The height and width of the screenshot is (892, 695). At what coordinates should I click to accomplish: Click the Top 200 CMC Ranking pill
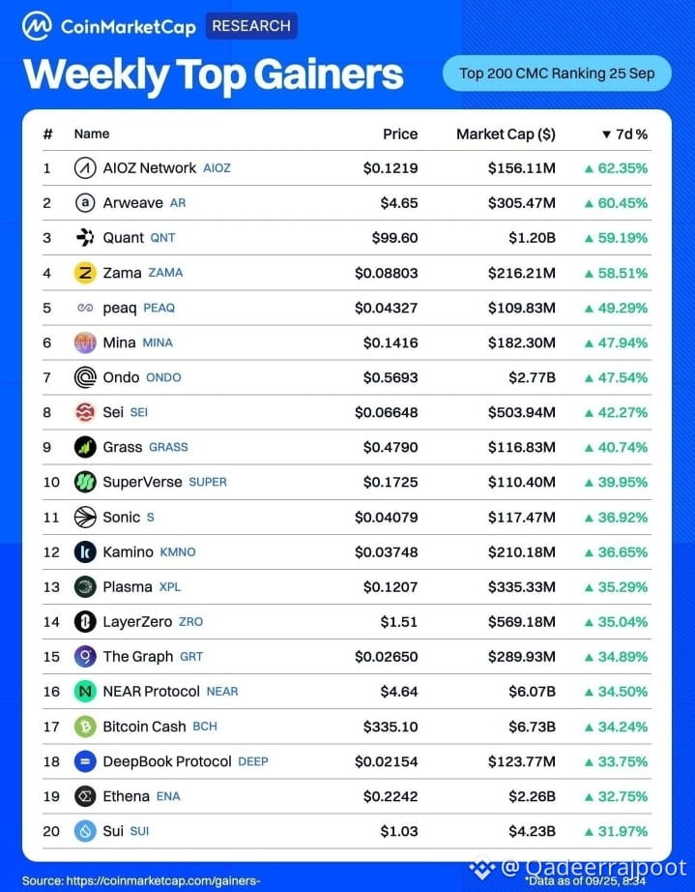click(x=557, y=74)
